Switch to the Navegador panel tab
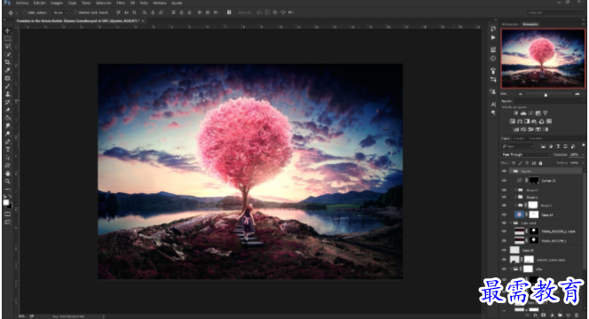 tap(530, 24)
